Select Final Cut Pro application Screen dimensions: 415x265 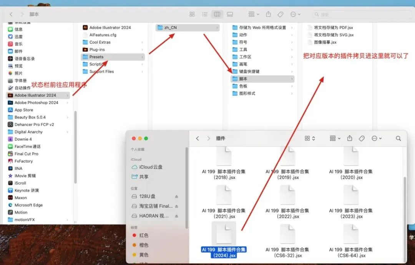coord(38,154)
